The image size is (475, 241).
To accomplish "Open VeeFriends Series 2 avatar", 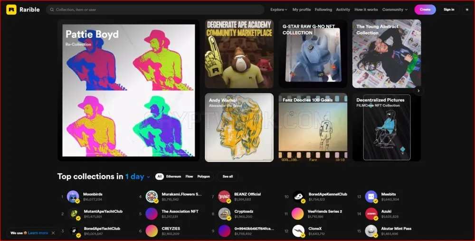I will 297,214.
